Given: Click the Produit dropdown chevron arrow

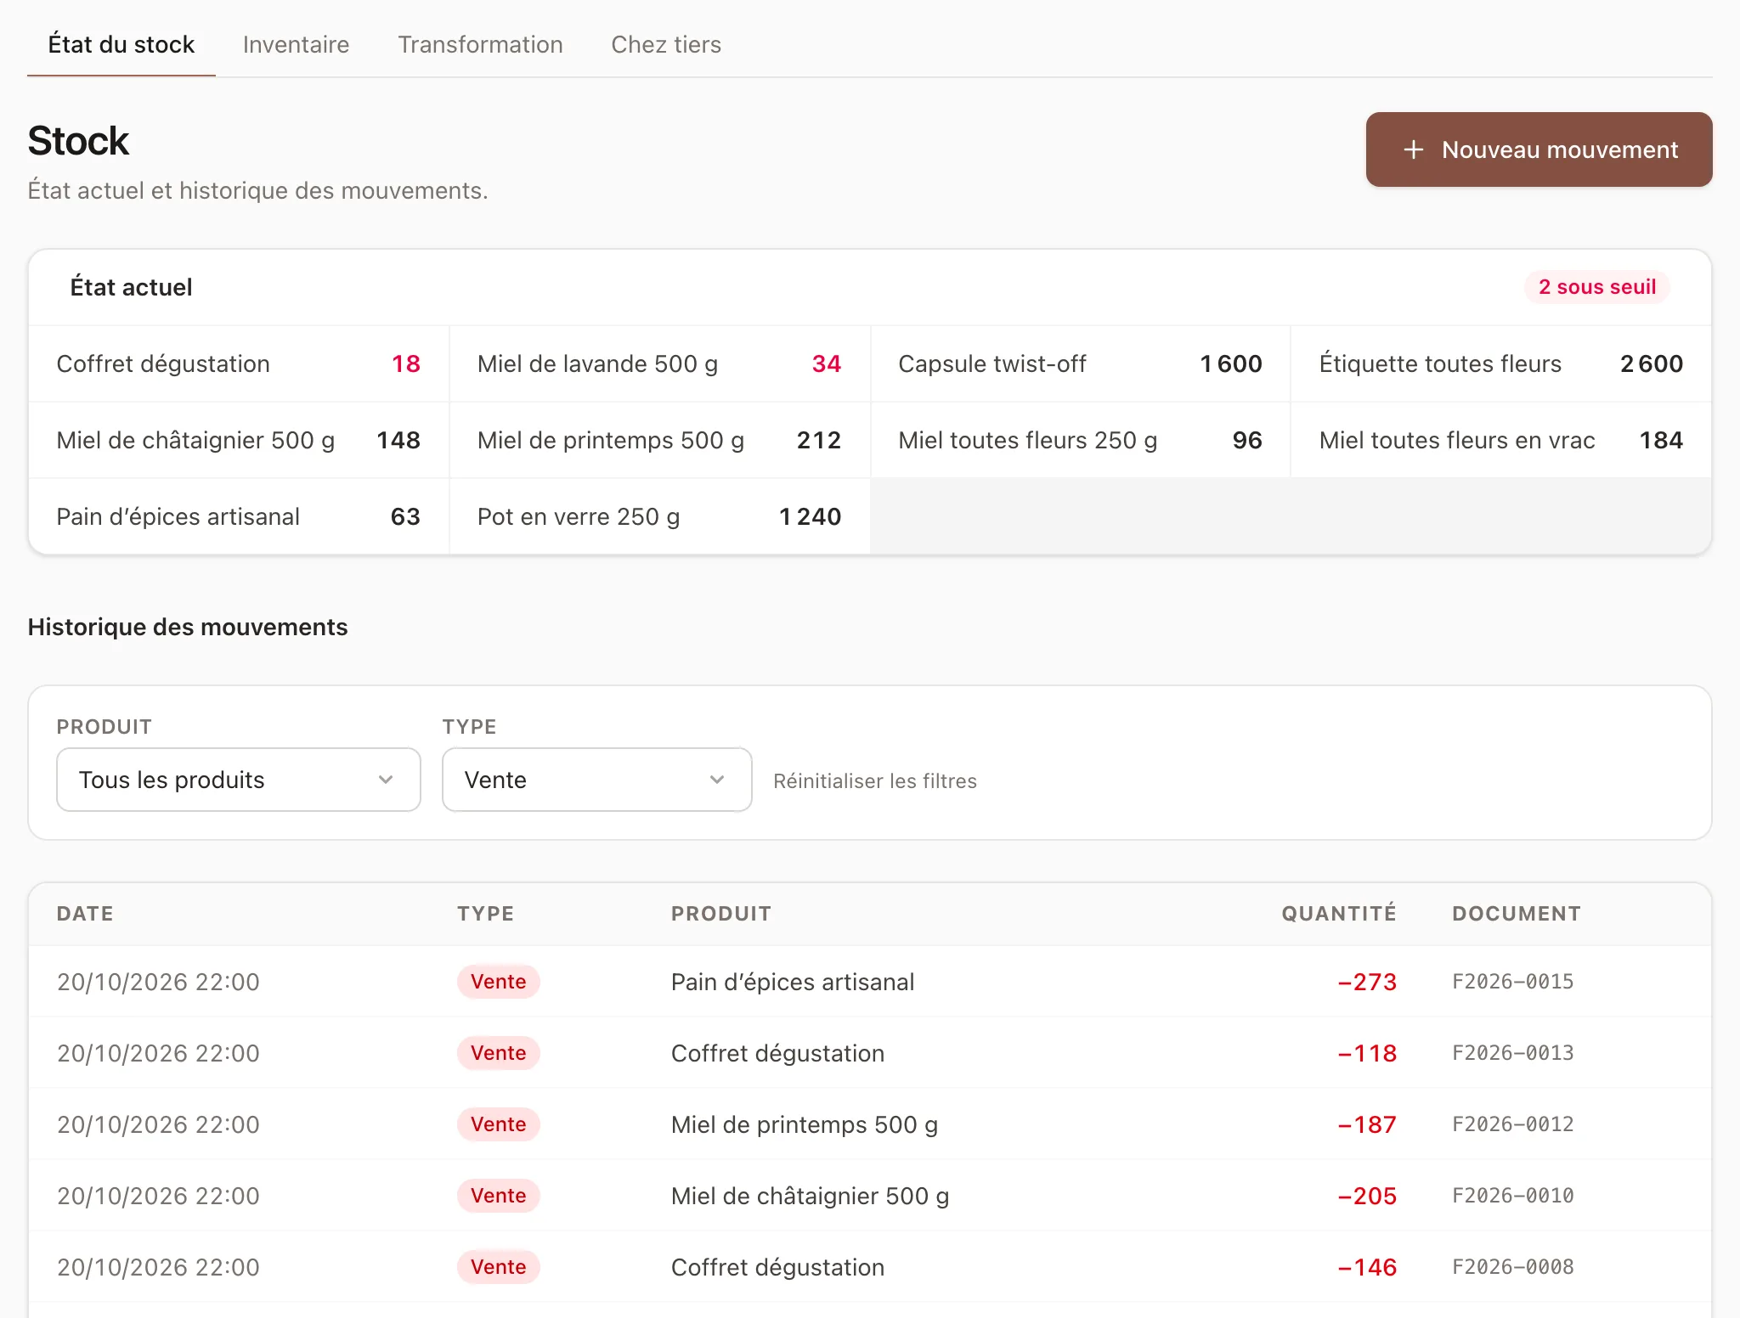Looking at the screenshot, I should (386, 780).
